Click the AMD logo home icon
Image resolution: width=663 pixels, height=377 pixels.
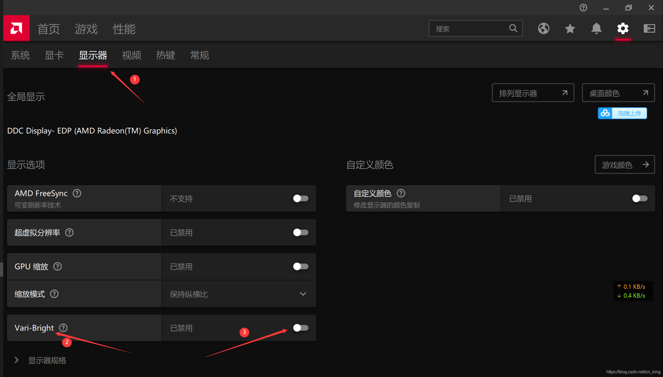tap(16, 28)
